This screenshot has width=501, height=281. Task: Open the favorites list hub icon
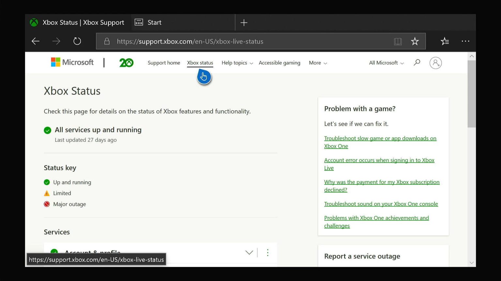445,41
